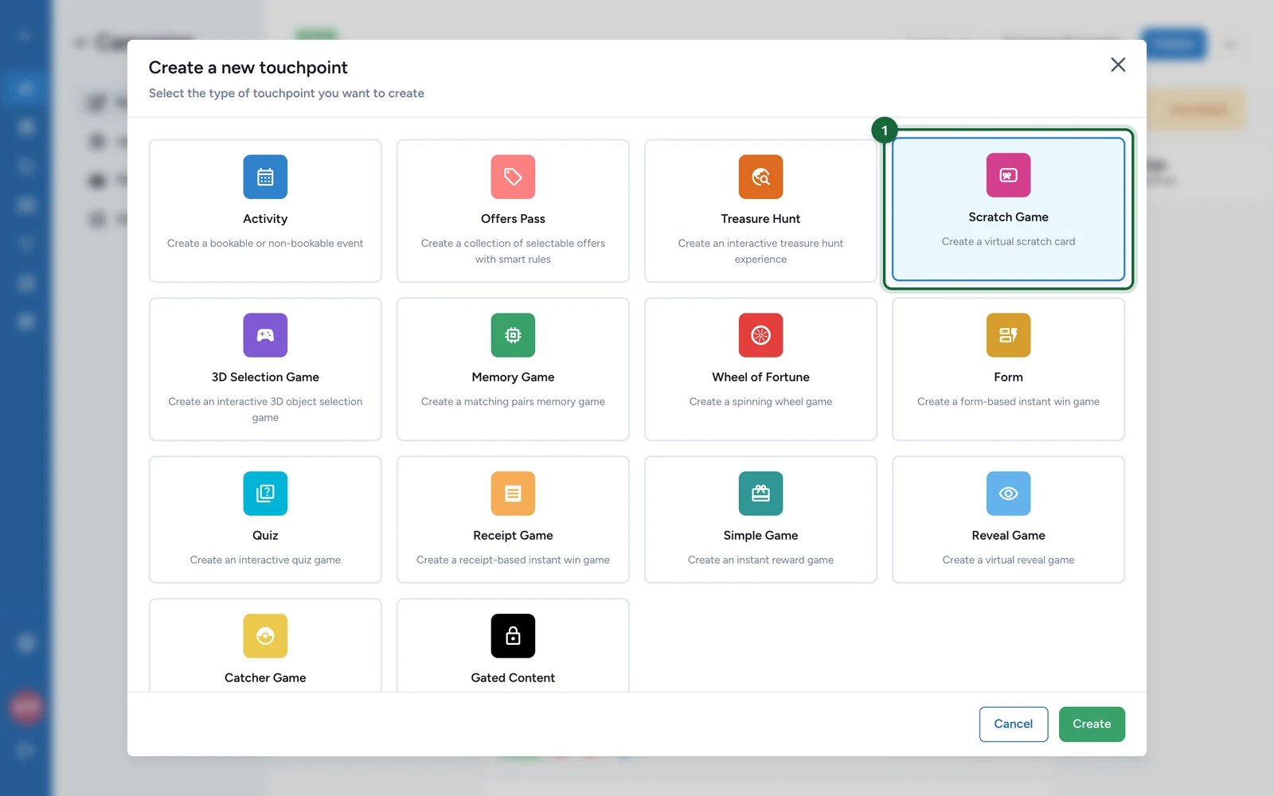Click the Scratch Game title
Viewport: 1274px width, 796px height.
(1008, 217)
